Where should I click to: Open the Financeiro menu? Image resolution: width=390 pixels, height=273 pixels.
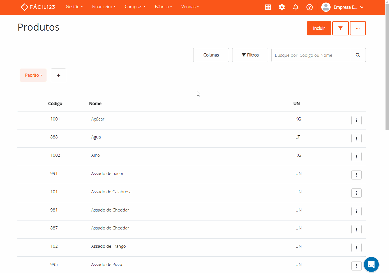coord(103,7)
